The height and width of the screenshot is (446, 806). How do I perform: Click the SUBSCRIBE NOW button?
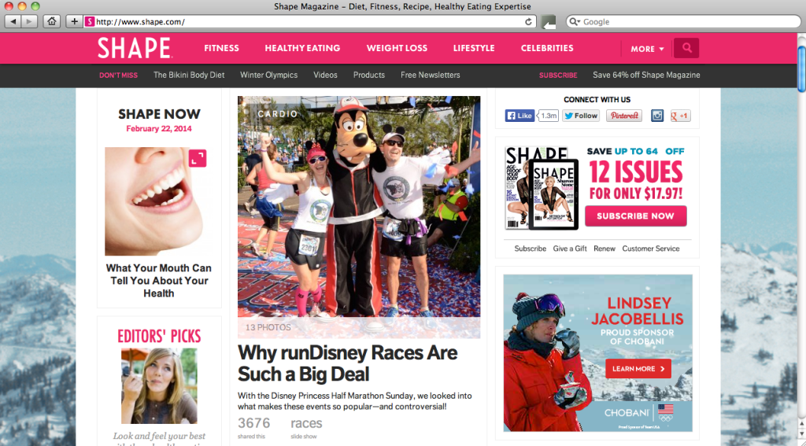click(x=635, y=216)
